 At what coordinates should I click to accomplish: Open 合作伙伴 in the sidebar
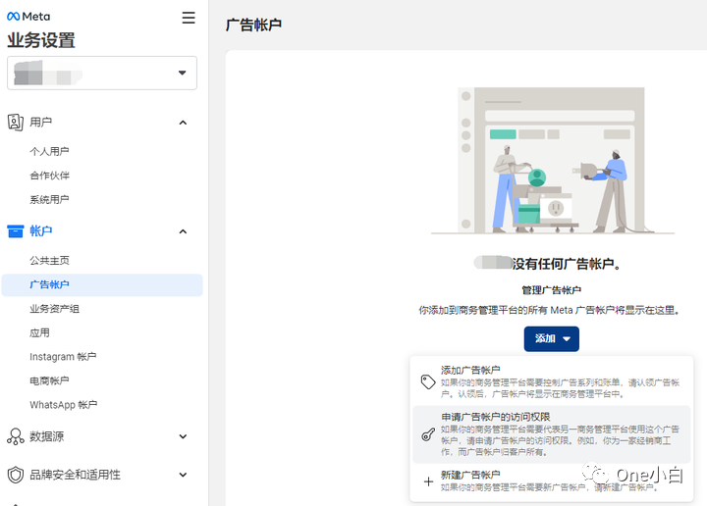point(49,176)
